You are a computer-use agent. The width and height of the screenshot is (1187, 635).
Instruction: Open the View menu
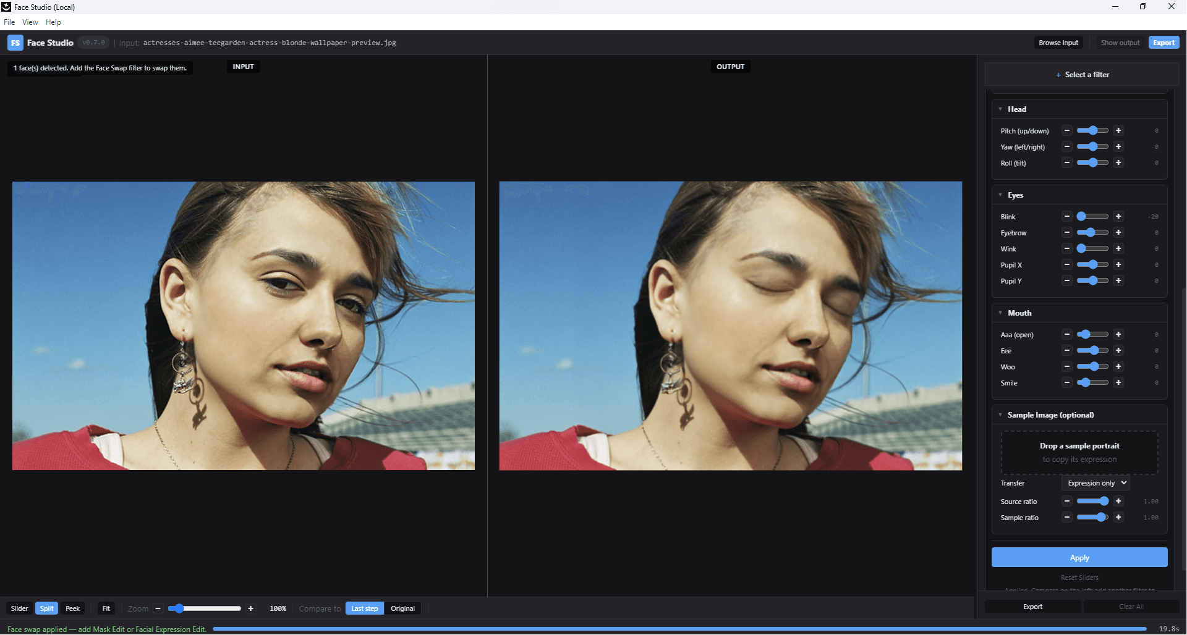30,22
